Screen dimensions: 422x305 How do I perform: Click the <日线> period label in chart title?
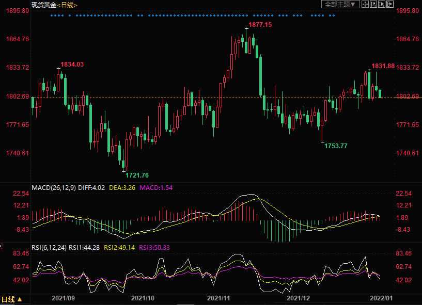(67, 5)
